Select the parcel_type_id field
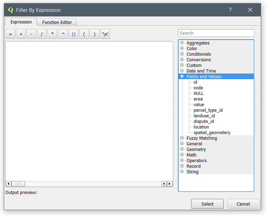Screen dimensions: 267x215 click(x=208, y=110)
